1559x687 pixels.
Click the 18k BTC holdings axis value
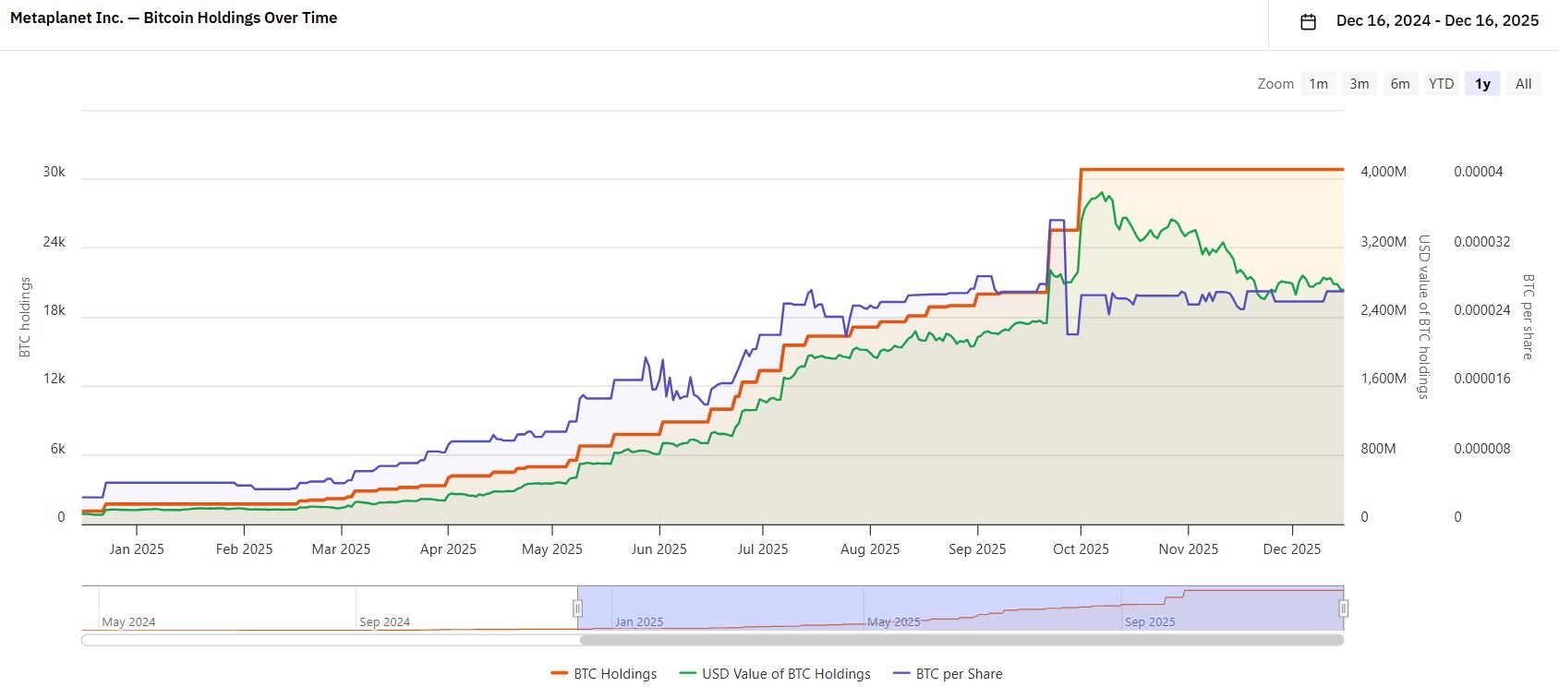pos(54,310)
